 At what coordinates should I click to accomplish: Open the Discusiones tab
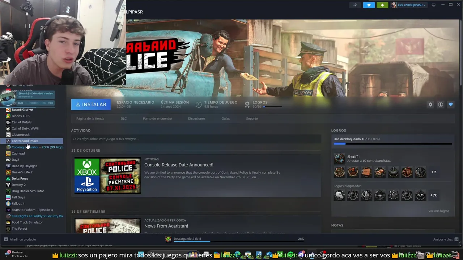tap(196, 118)
